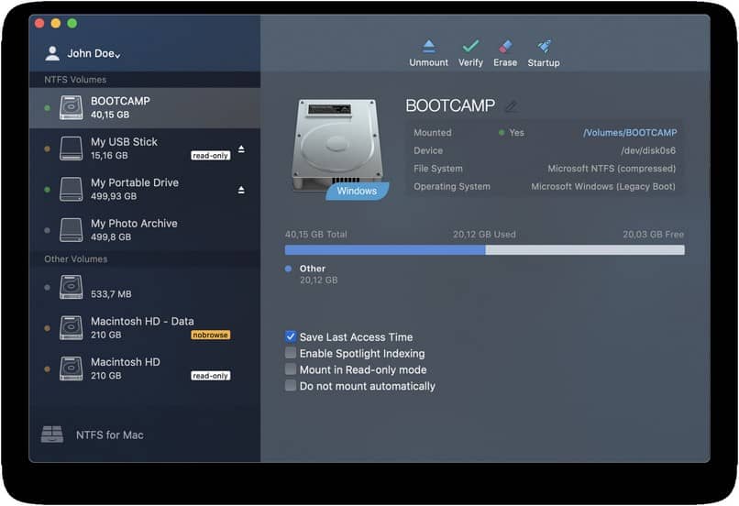Click the 20,03 GB Free label
Image resolution: width=739 pixels, height=506 pixels.
[653, 234]
